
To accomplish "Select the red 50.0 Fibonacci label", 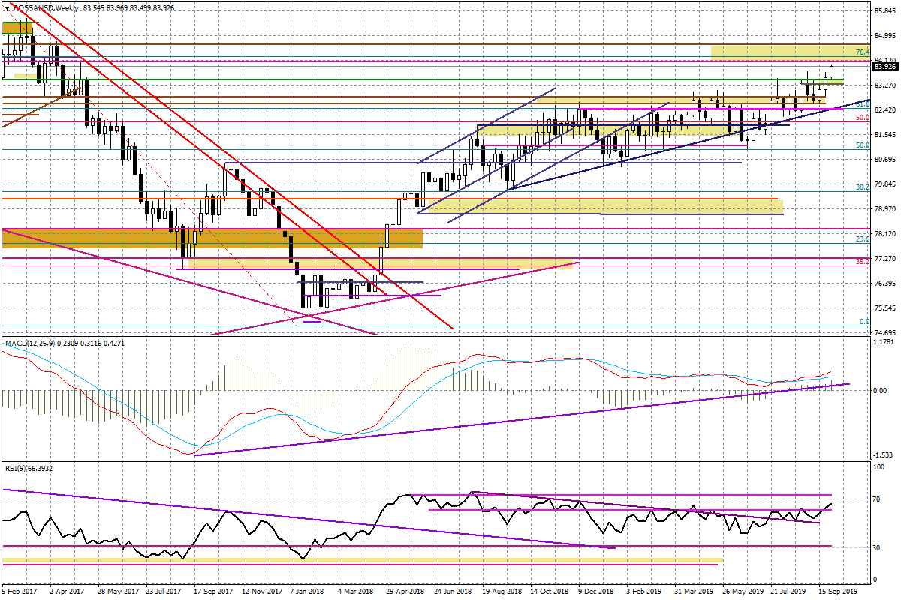I will coord(863,118).
